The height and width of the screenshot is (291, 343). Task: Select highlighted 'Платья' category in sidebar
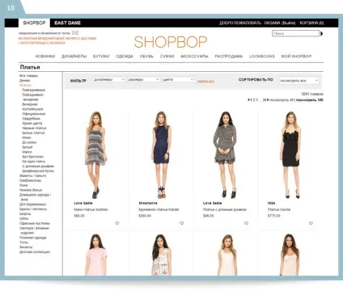[25, 85]
